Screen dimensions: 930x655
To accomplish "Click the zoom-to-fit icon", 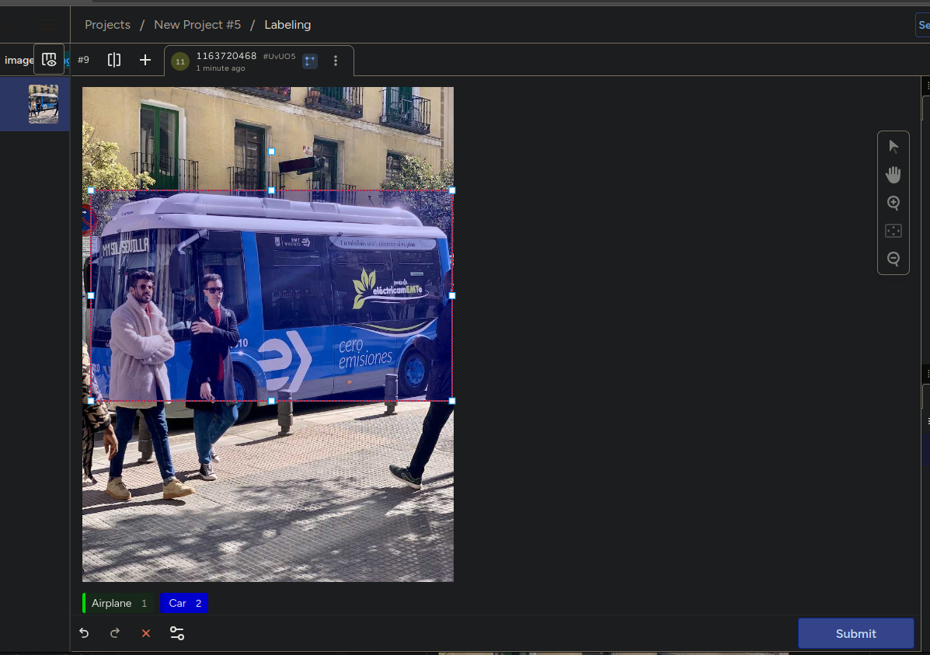I will (x=893, y=231).
